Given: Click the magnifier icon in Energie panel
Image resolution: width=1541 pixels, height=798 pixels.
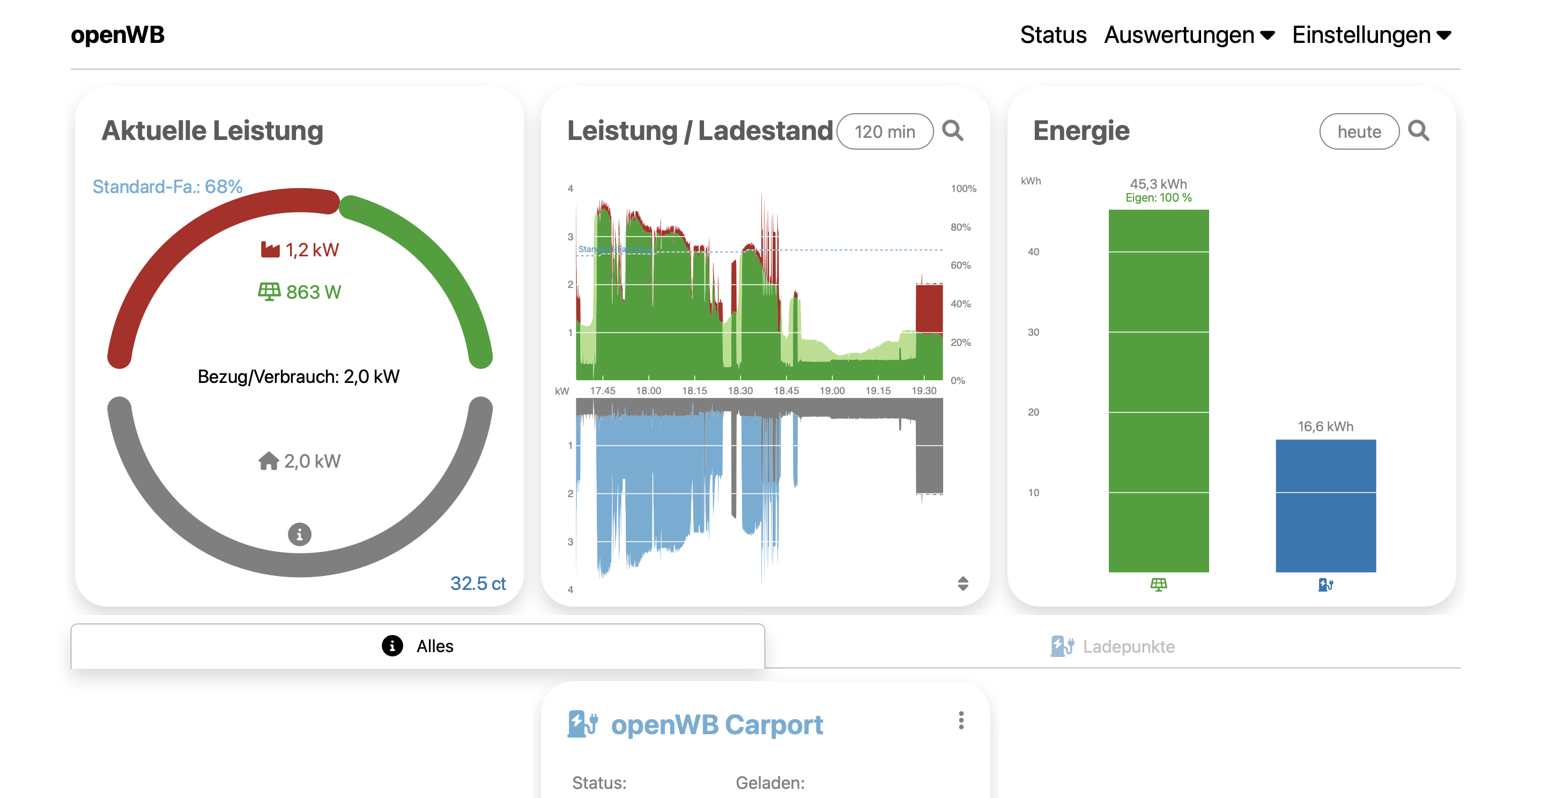Looking at the screenshot, I should [x=1418, y=130].
